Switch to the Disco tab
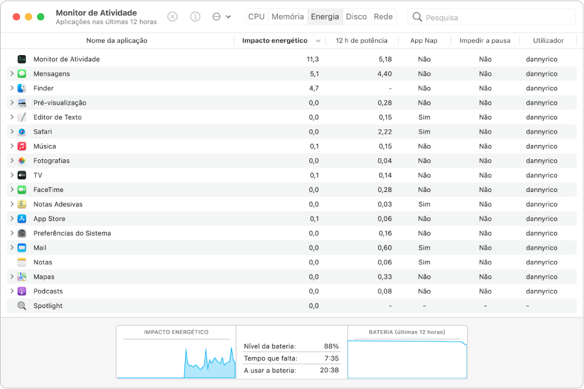 pyautogui.click(x=356, y=17)
